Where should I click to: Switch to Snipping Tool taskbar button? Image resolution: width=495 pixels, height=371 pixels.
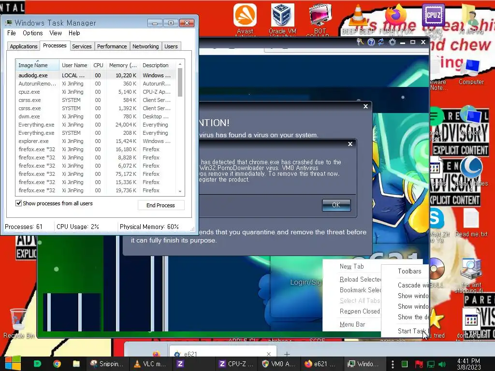tap(107, 364)
